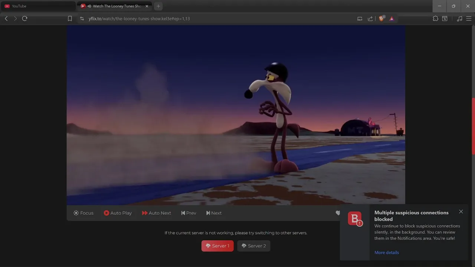Screen dimensions: 475x267
Task: Toggle Auto Next option
Action: 156,213
